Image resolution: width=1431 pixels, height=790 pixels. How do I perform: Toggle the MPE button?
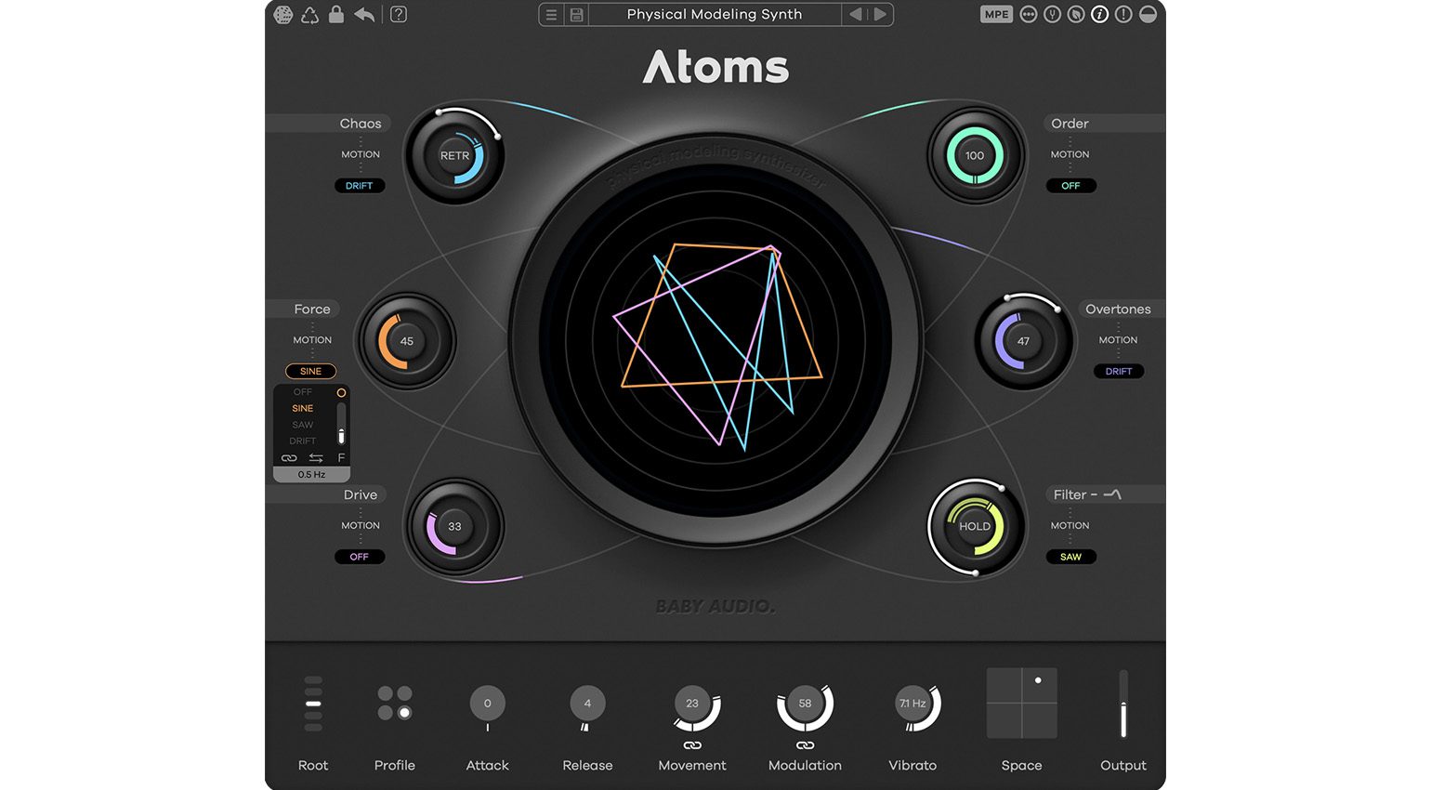tap(996, 14)
